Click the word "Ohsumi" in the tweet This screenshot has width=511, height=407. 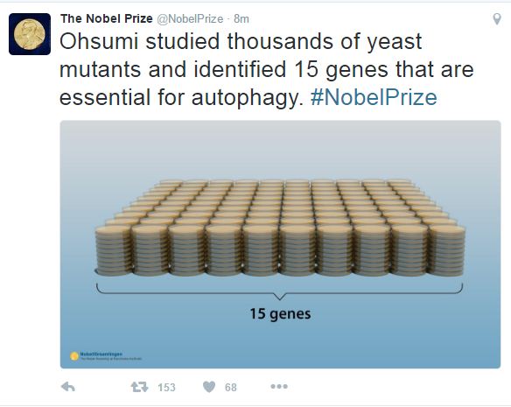(x=99, y=41)
